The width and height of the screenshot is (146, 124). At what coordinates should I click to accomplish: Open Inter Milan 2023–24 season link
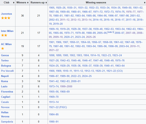click(80, 37)
